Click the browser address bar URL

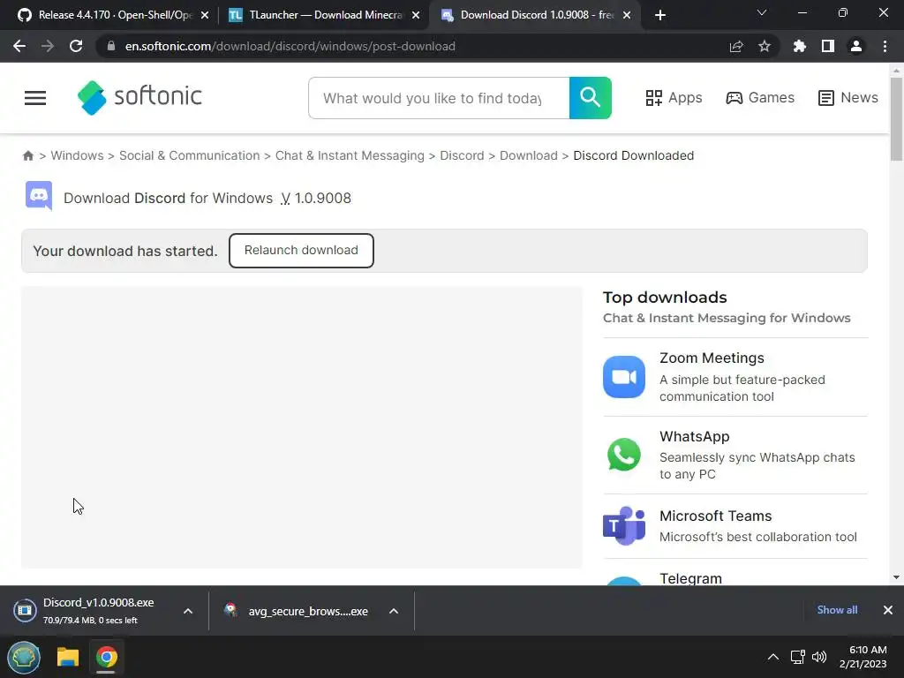click(x=290, y=46)
